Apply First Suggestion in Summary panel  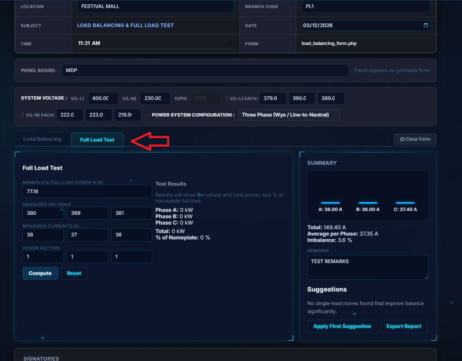342,326
